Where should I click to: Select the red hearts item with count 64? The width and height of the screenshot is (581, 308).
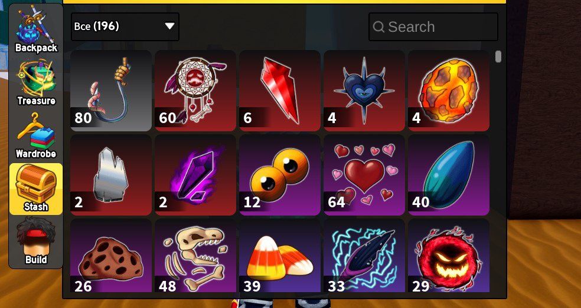point(364,175)
